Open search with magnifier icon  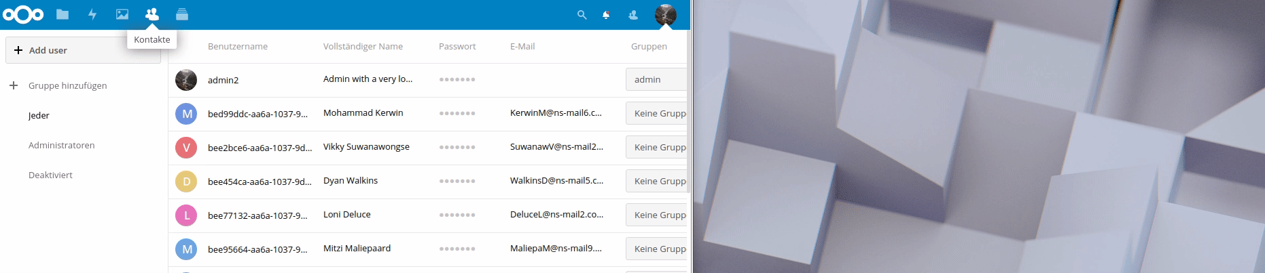pyautogui.click(x=582, y=14)
